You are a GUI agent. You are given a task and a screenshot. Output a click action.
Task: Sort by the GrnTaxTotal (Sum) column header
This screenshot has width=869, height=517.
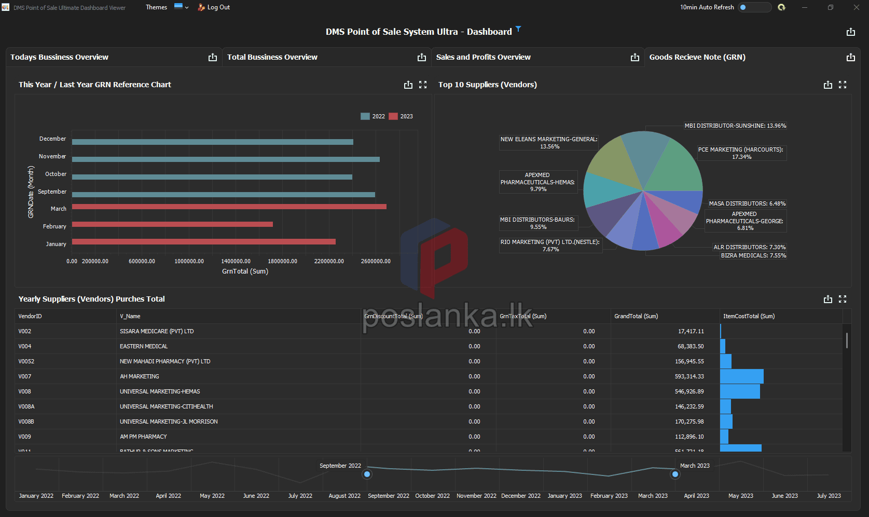tap(554, 316)
